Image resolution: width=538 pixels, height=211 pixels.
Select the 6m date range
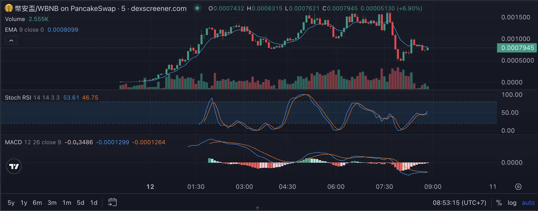point(37,203)
